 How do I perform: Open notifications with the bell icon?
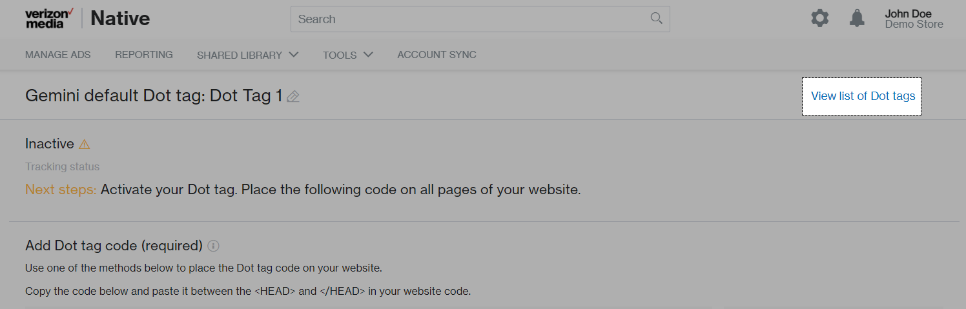857,18
